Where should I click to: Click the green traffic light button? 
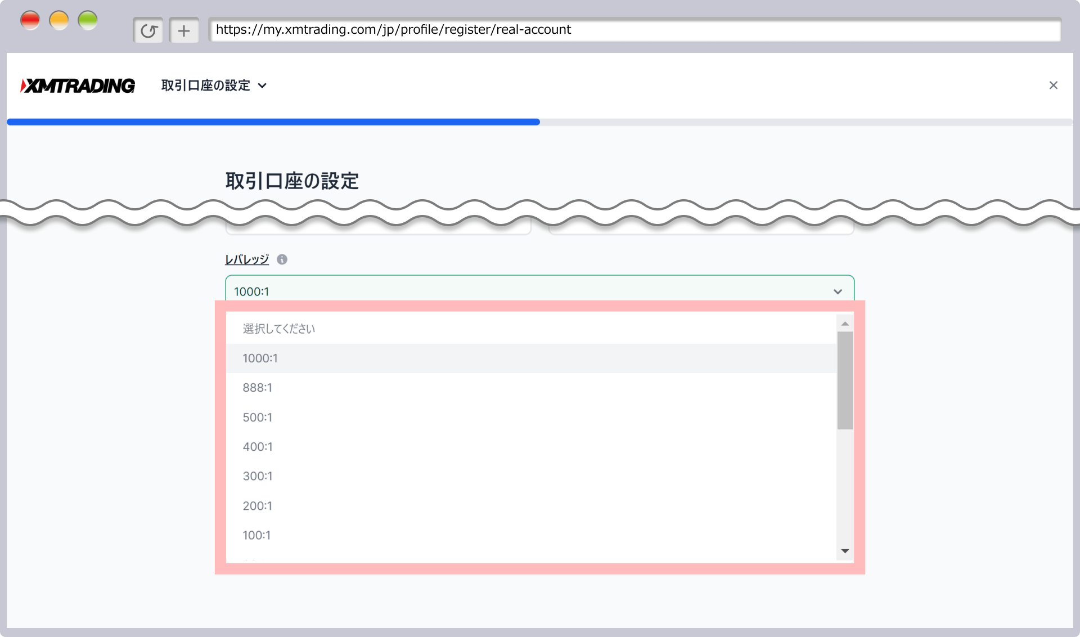pyautogui.click(x=88, y=20)
